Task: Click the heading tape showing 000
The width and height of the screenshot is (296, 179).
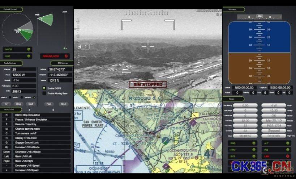Action: (x=259, y=17)
